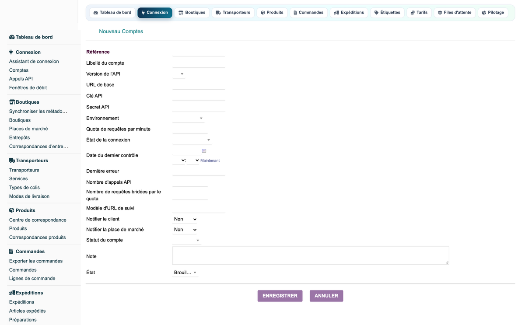
Task: Expand the État de la connexion dropdown
Action: tap(192, 140)
